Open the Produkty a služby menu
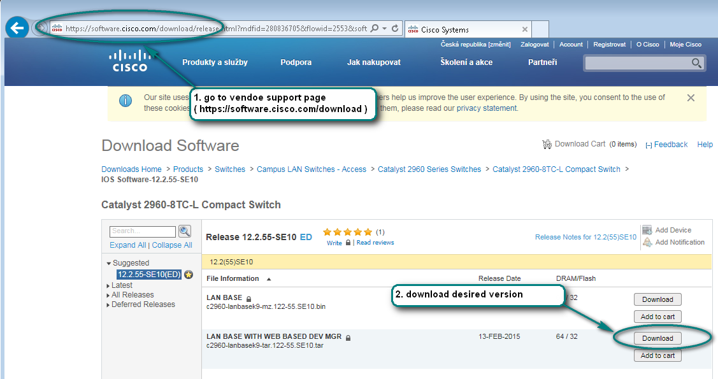Screen dimensions: 718x379 [215, 62]
